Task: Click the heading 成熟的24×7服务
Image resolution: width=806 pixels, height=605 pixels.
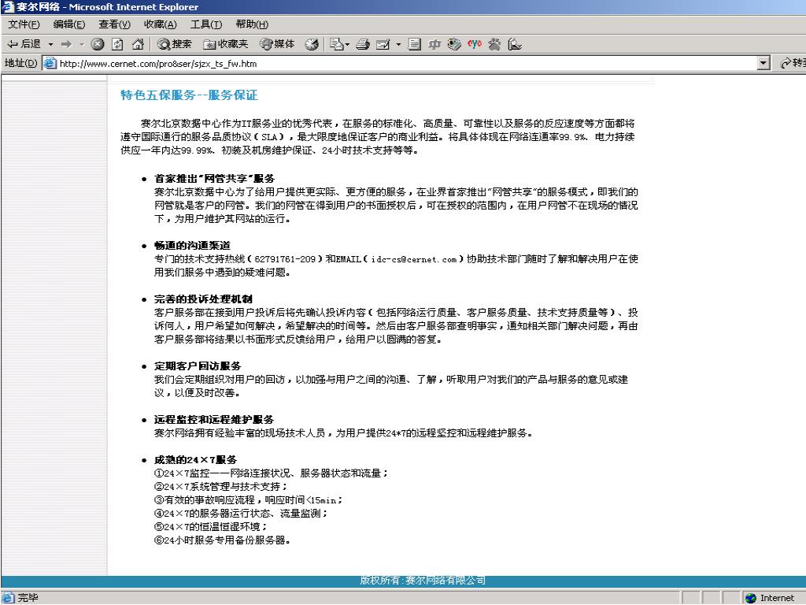Action: (x=195, y=459)
